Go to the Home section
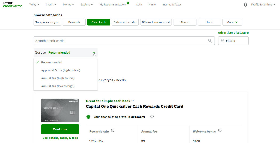 (x=152, y=5)
